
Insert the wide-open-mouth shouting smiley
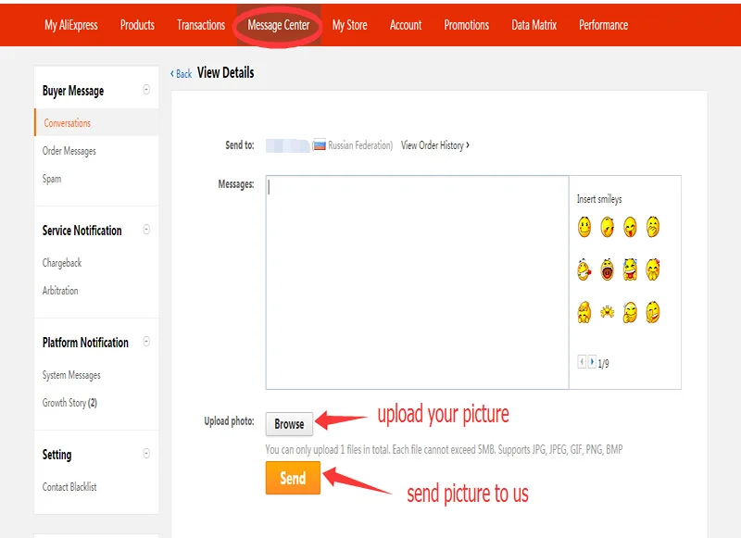608,269
